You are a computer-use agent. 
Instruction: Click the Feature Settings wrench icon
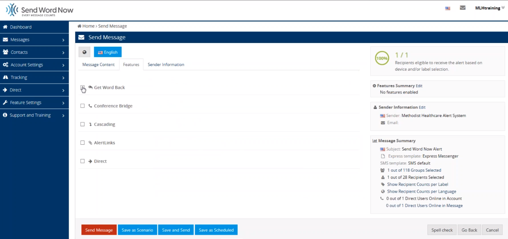5,103
